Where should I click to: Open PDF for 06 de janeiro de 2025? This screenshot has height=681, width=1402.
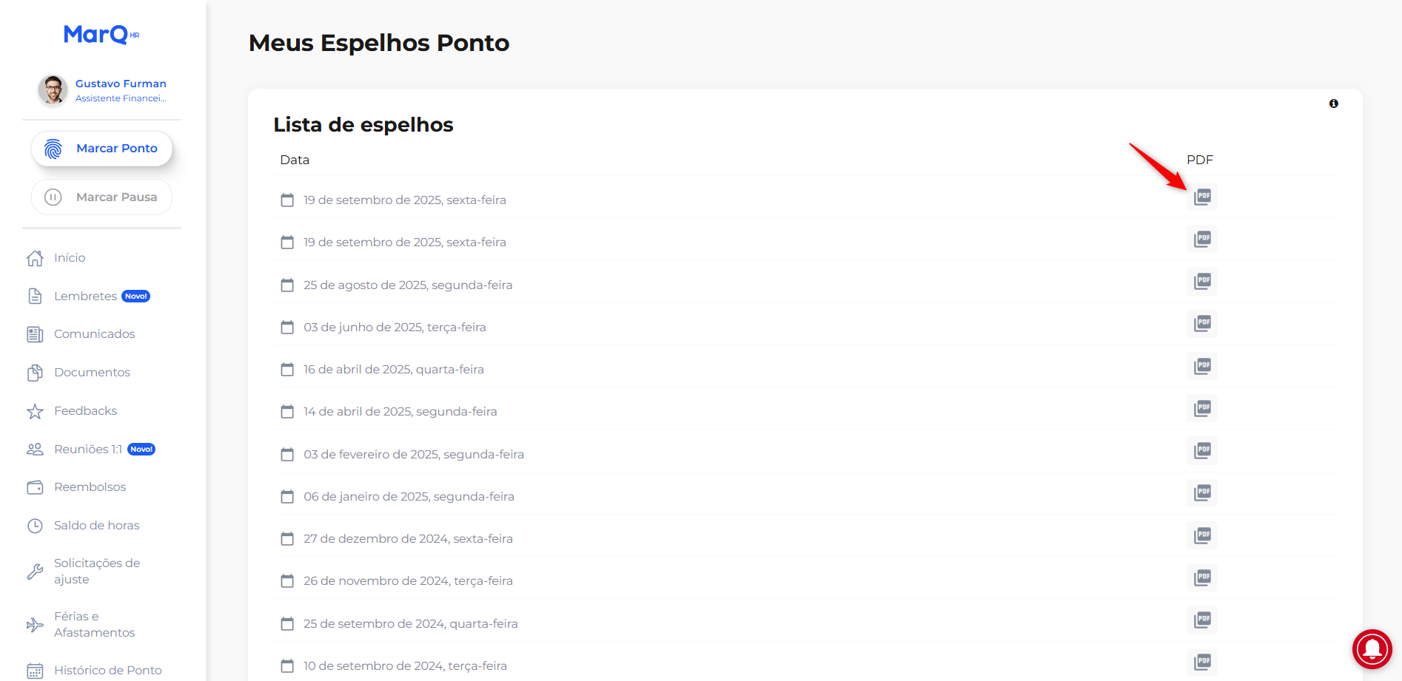[1202, 493]
